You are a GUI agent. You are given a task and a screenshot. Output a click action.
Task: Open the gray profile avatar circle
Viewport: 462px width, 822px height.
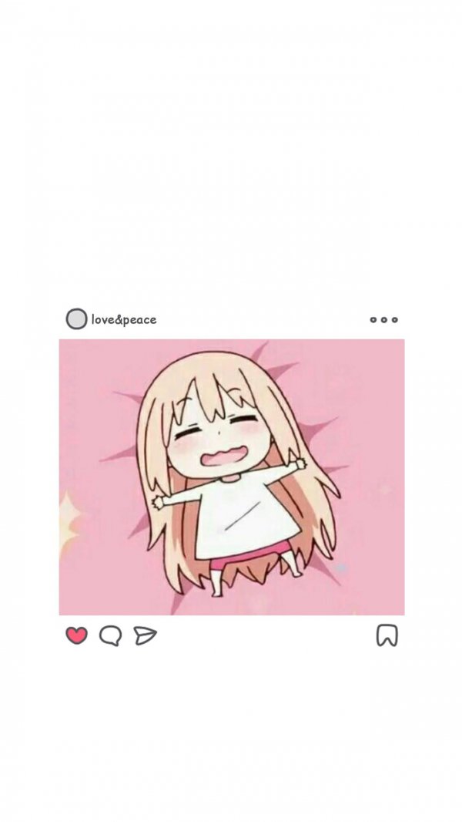pos(76,318)
